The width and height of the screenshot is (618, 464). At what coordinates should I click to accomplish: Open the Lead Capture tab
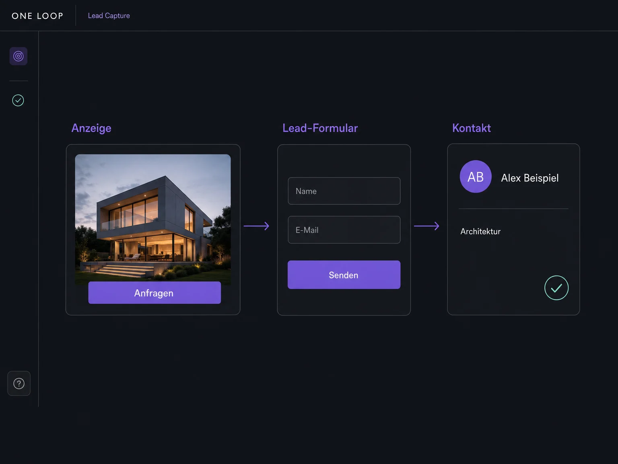coord(109,16)
